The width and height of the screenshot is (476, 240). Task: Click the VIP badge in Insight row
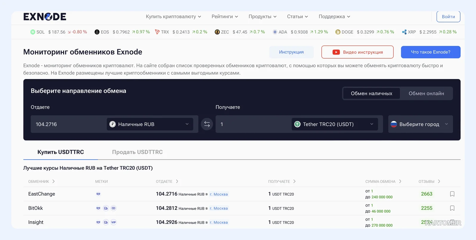tap(113, 222)
